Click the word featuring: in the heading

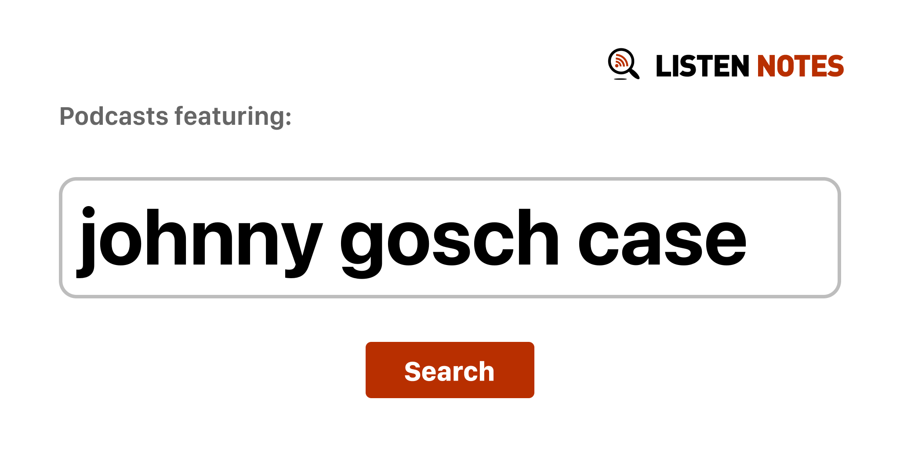coord(233,116)
